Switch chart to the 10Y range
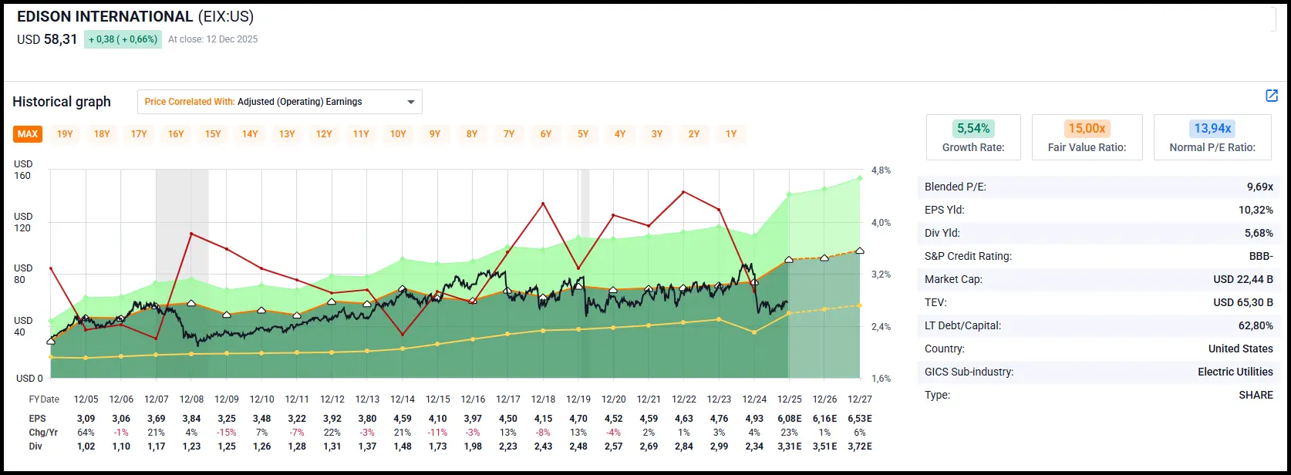 (398, 134)
